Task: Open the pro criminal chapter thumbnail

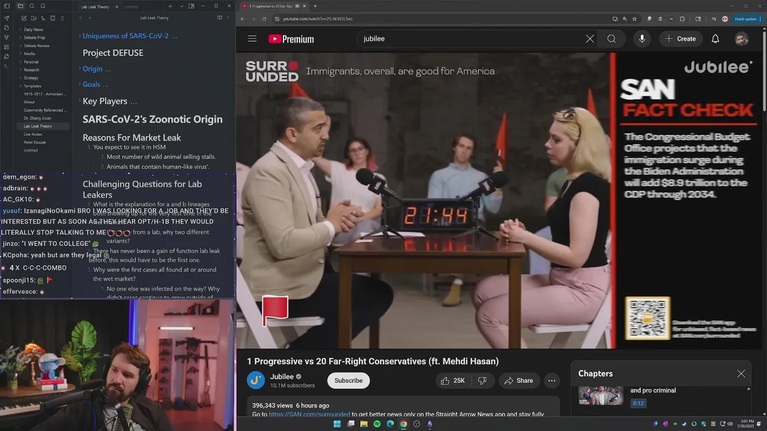Action: coord(601,396)
